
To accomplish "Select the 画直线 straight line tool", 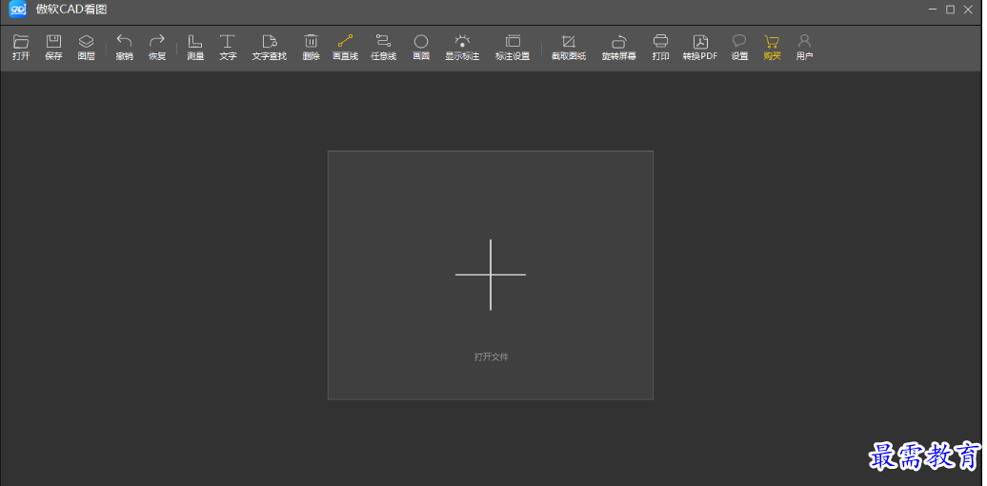I will [345, 48].
